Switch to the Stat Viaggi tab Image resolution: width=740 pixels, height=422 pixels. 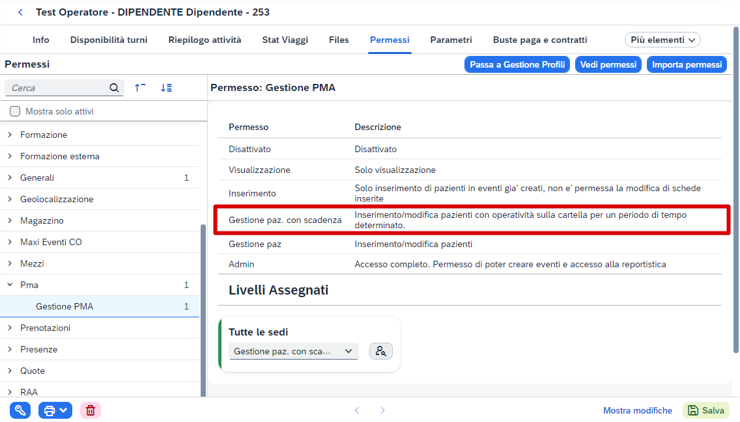pyautogui.click(x=285, y=40)
